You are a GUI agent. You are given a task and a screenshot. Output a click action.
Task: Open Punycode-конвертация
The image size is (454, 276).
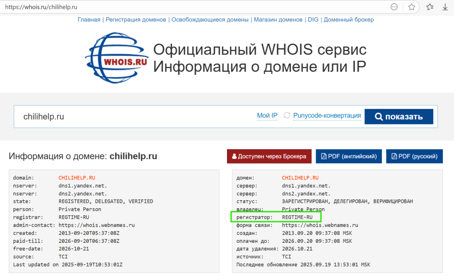click(x=327, y=115)
